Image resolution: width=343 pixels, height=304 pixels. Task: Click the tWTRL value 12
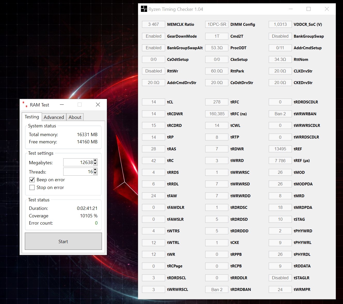click(x=154, y=242)
